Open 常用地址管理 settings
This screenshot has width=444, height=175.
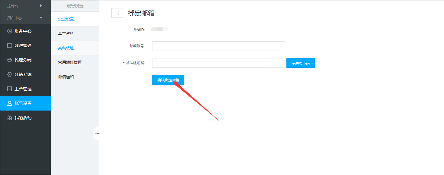[x=70, y=62]
